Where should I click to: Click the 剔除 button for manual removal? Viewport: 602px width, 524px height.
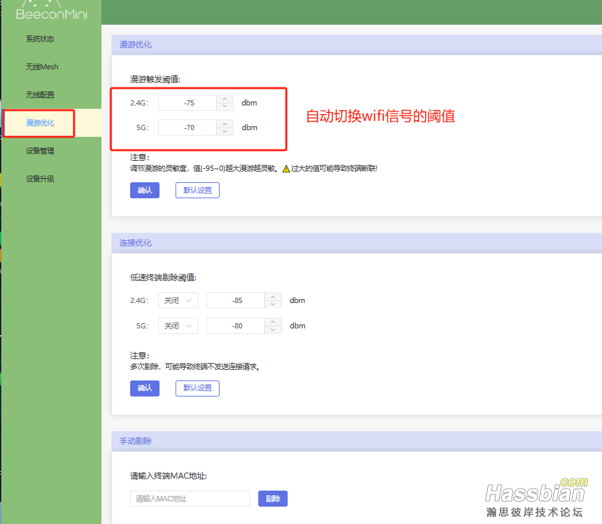click(x=273, y=499)
